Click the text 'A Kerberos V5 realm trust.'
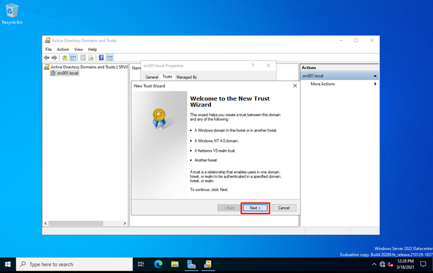 pyautogui.click(x=215, y=151)
